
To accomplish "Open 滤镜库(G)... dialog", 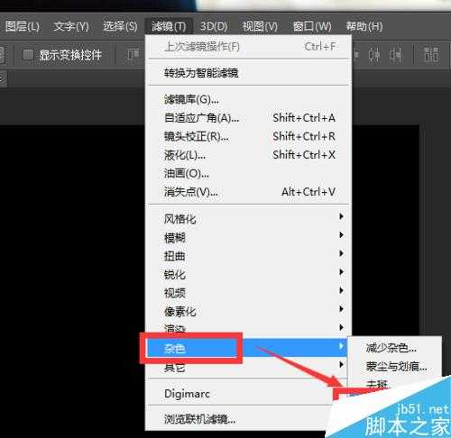I will (x=248, y=99).
